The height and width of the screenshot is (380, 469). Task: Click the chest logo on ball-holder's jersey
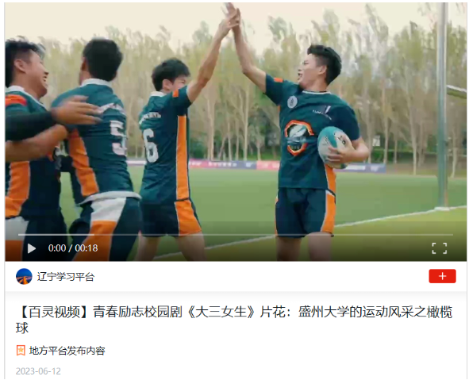298,138
